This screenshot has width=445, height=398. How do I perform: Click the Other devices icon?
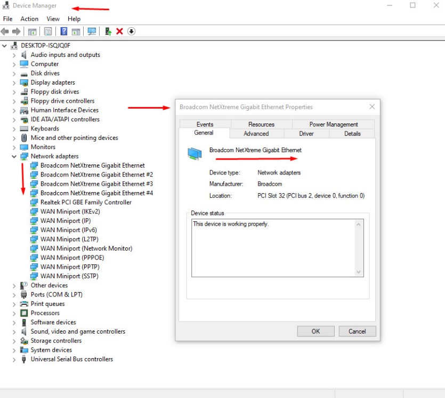[24, 285]
